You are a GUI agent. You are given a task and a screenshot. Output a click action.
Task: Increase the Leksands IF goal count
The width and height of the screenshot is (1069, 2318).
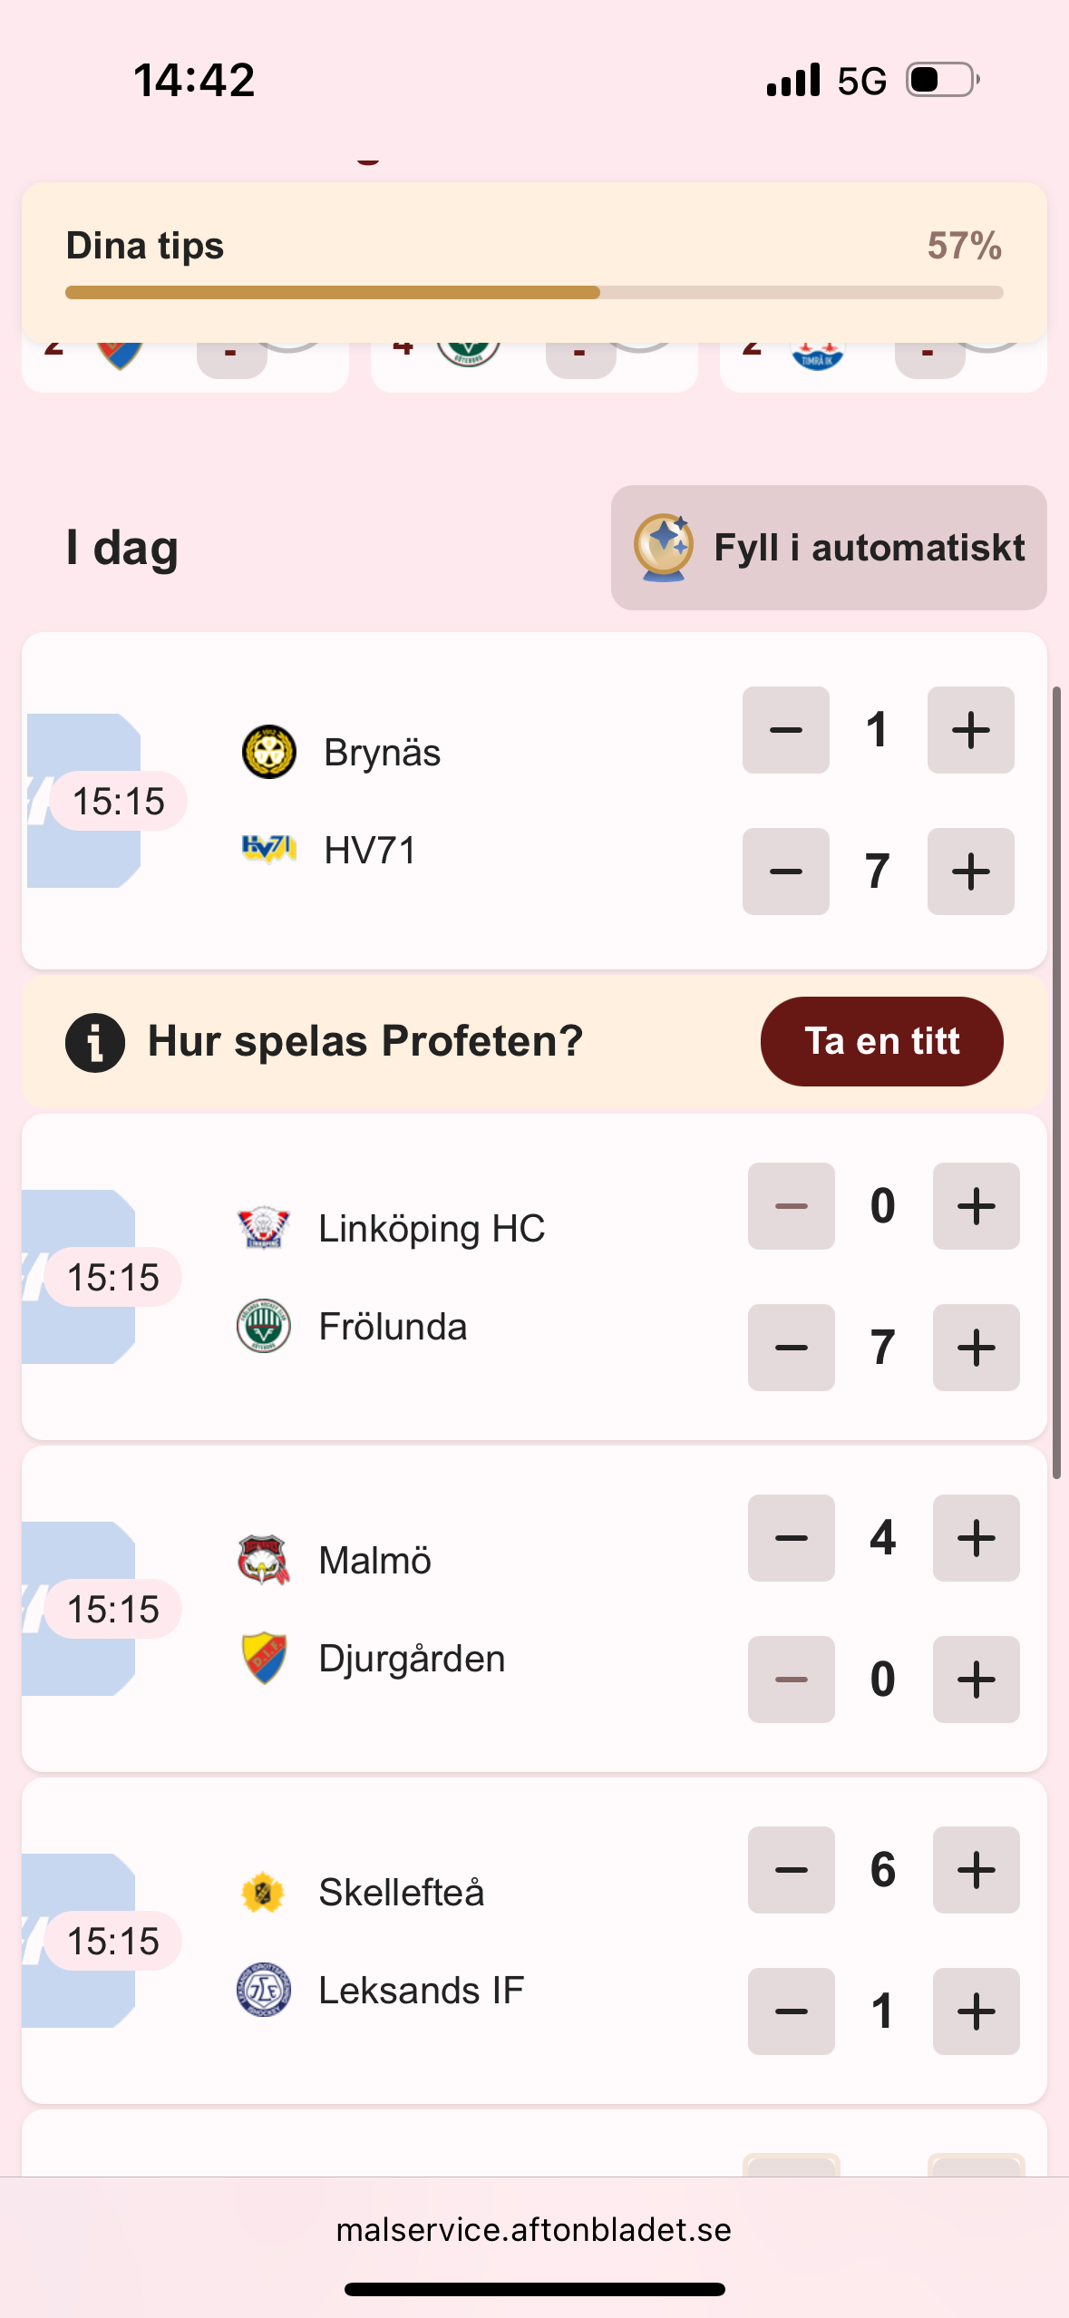pyautogui.click(x=976, y=2011)
